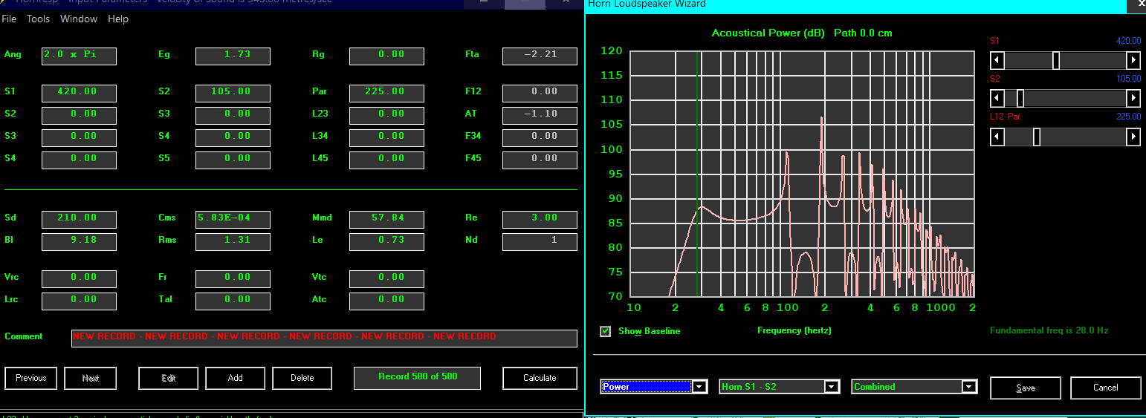
Task: Save the wizard settings
Action: (1026, 388)
